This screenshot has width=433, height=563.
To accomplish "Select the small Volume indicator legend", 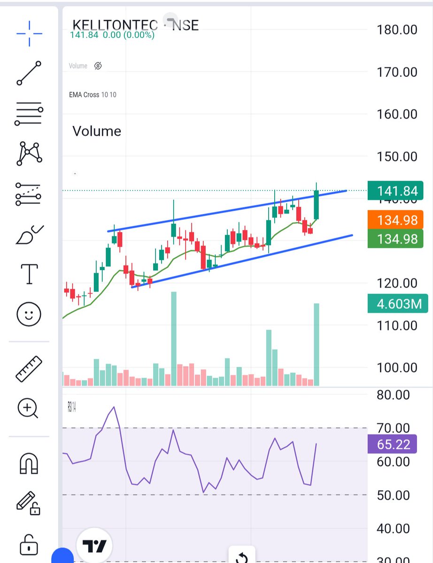I will point(78,66).
